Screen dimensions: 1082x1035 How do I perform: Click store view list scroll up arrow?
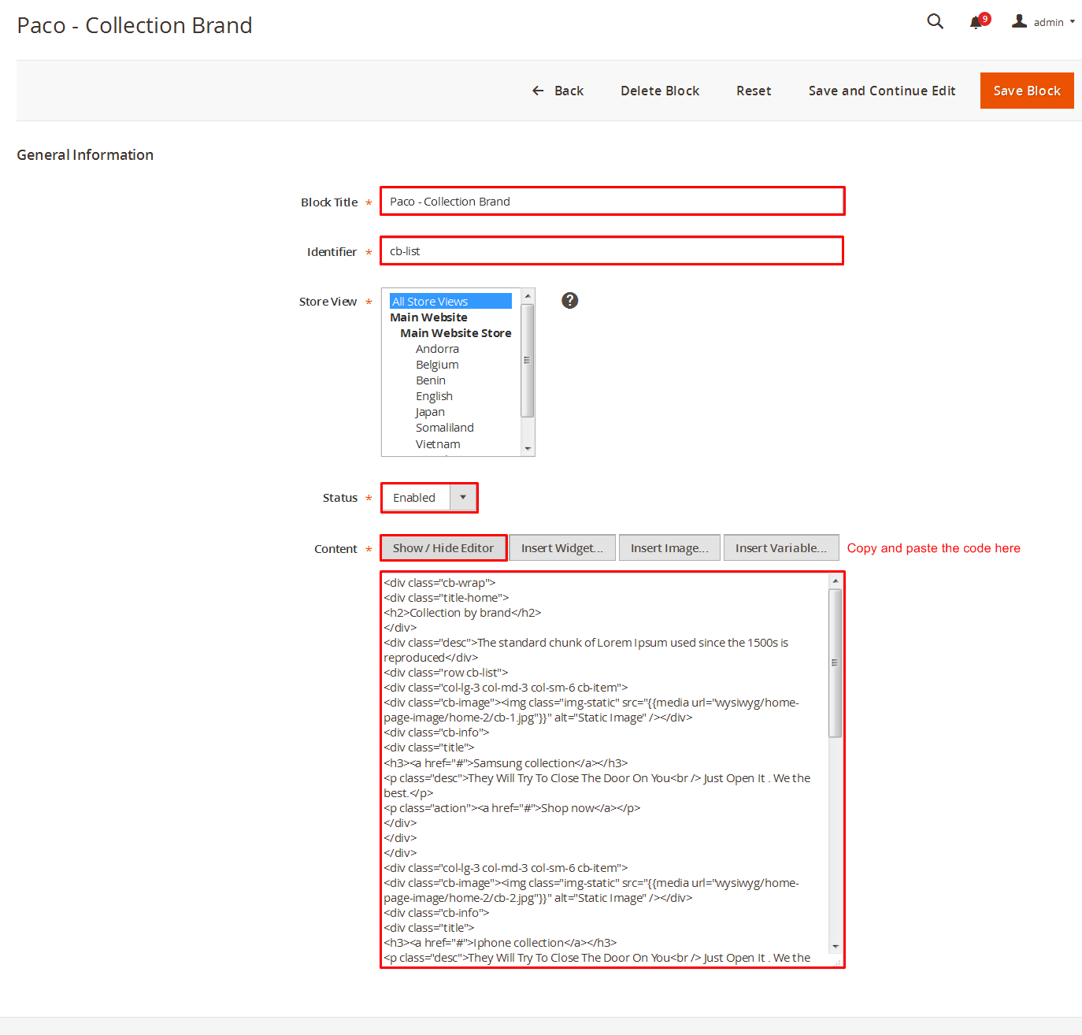528,296
